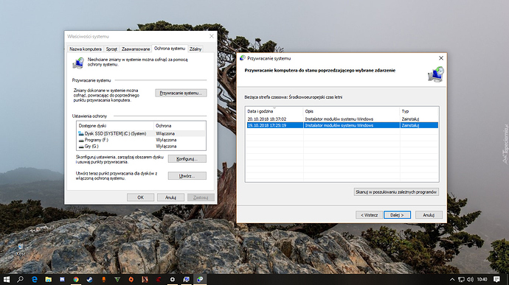
Task: Click Skanuj w poszukiwaniu zależnych programów
Action: click(396, 192)
